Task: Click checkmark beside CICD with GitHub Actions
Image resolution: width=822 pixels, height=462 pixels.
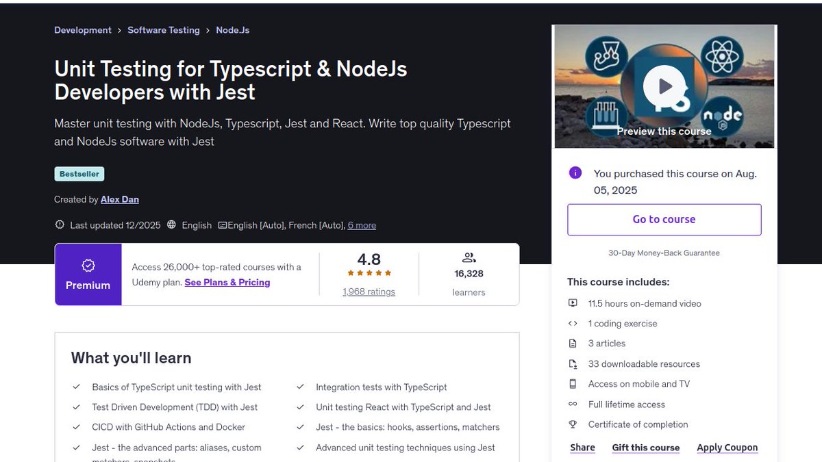Action: (x=77, y=427)
